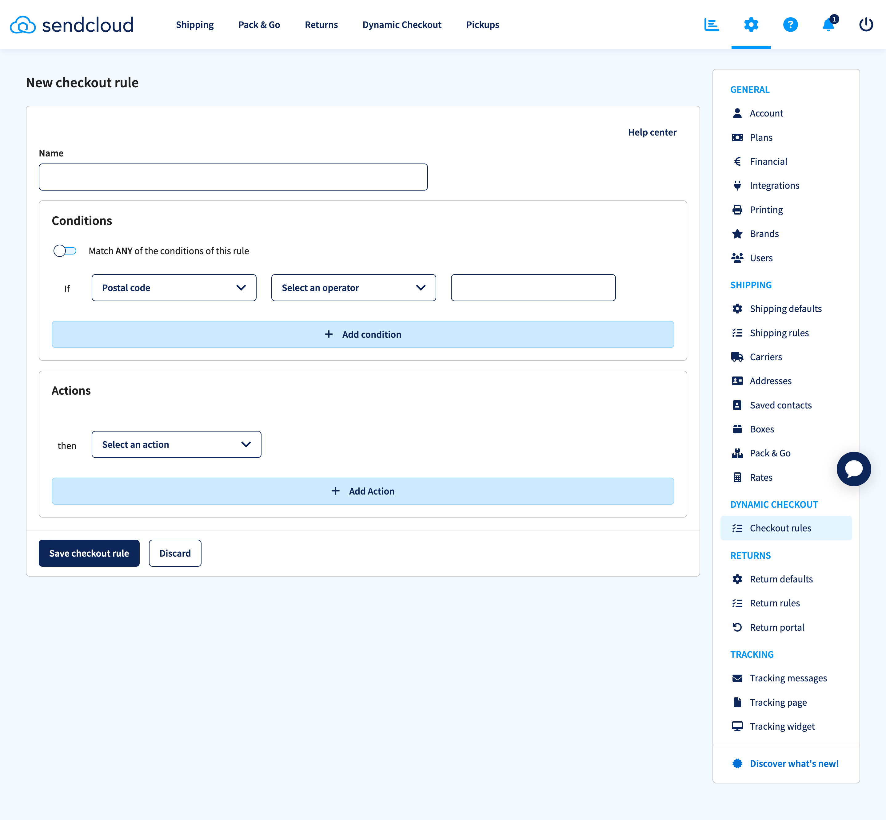Click the Plans money icon

pyautogui.click(x=737, y=138)
